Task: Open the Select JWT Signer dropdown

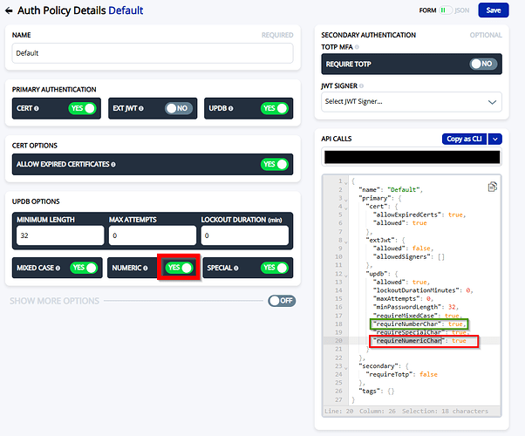Action: click(x=411, y=102)
